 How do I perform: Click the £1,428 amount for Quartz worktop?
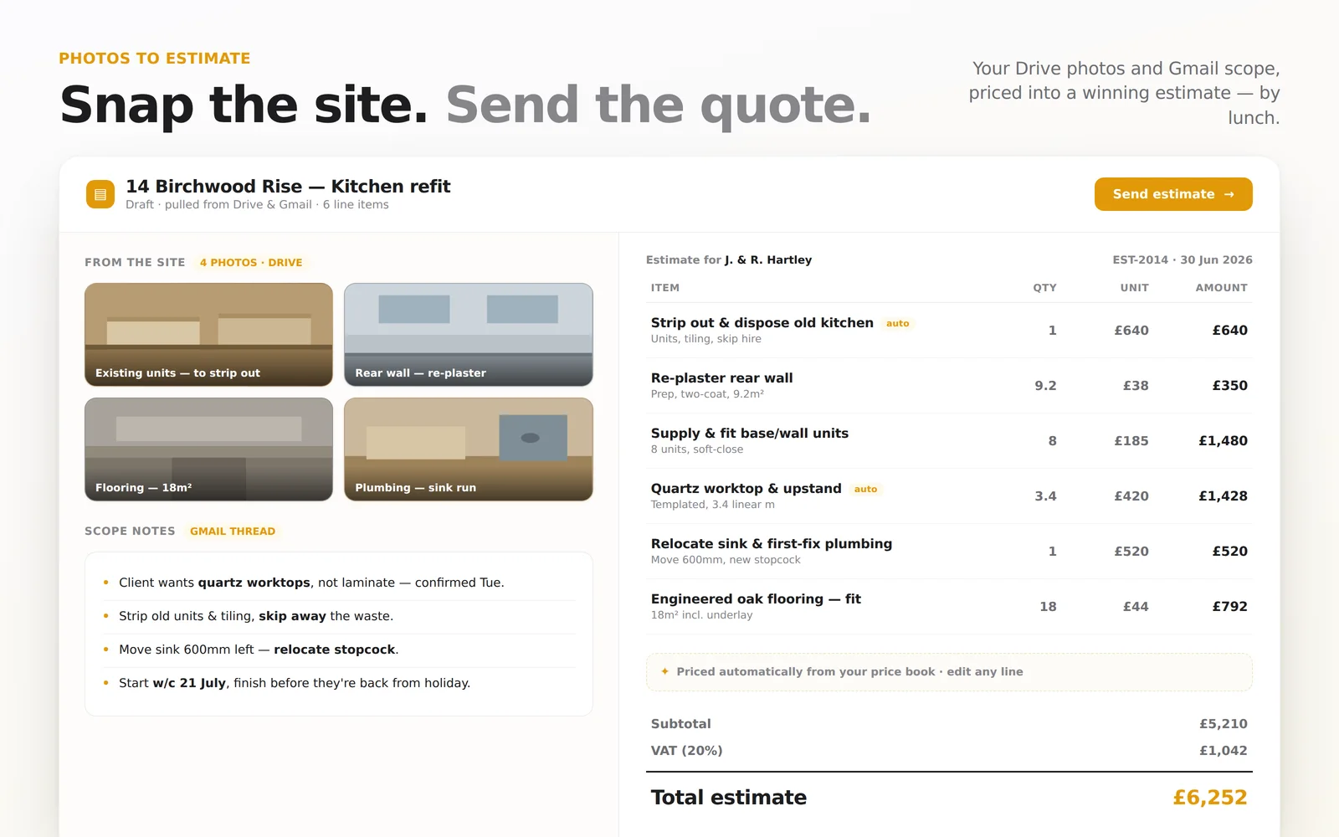click(1223, 496)
